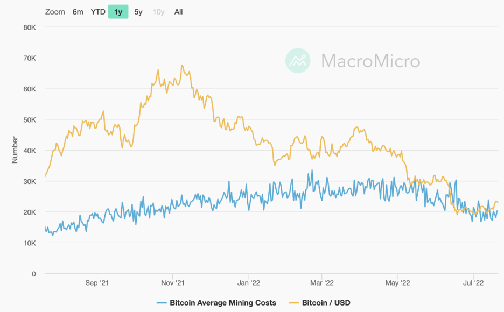Set zoom range to 5y
The width and height of the screenshot is (504, 312).
coord(138,12)
